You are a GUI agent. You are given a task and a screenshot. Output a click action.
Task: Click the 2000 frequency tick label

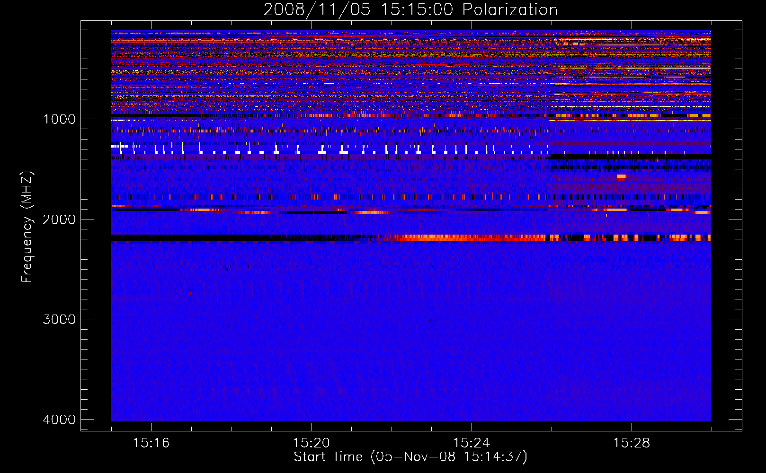click(59, 219)
